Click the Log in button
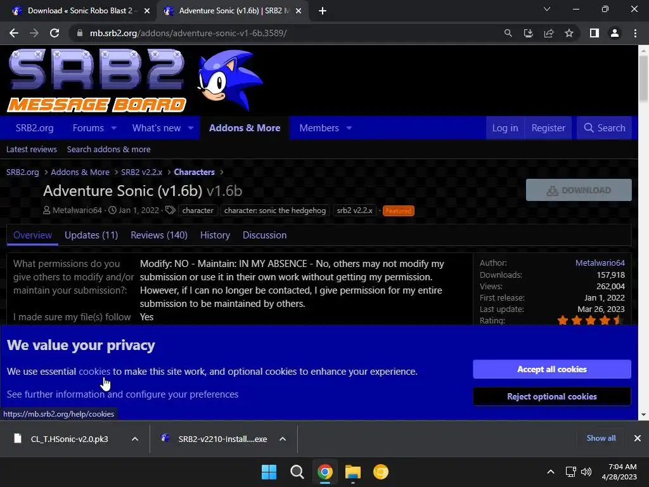 pos(505,128)
